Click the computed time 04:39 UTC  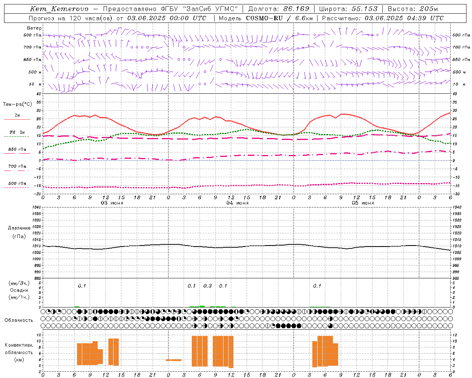click(x=425, y=18)
